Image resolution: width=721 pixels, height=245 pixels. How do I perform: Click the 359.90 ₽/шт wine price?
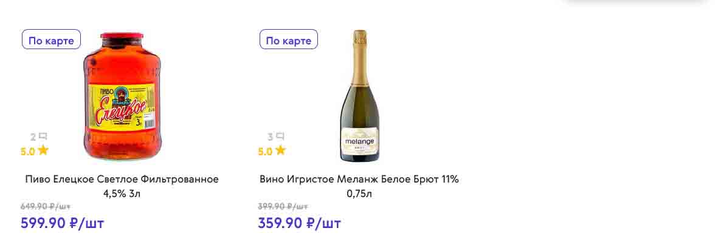tap(299, 223)
